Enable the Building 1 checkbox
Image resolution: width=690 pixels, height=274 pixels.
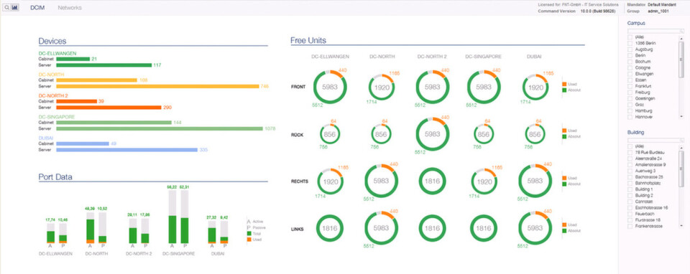click(x=630, y=189)
